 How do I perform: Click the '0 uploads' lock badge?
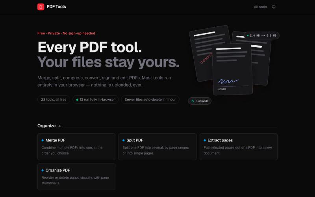tap(200, 101)
